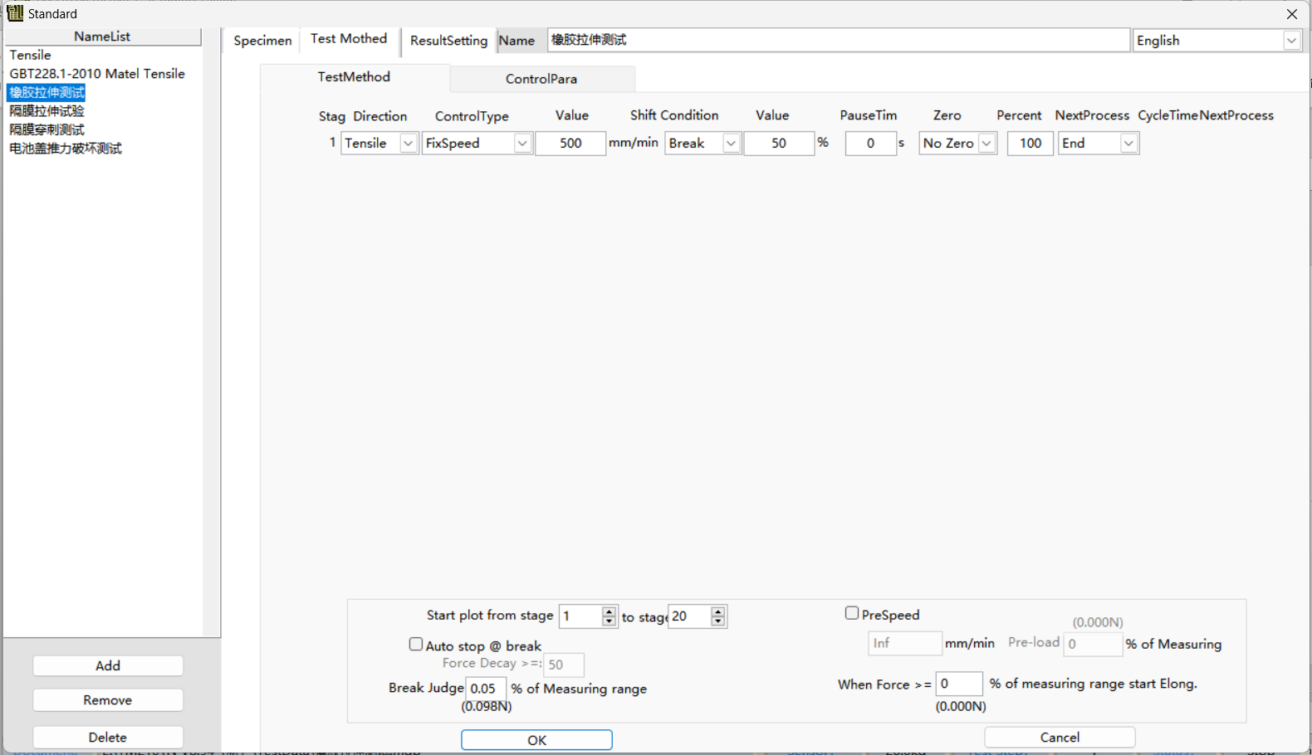Decrease the to stage spinner value
The width and height of the screenshot is (1312, 755).
[718, 621]
